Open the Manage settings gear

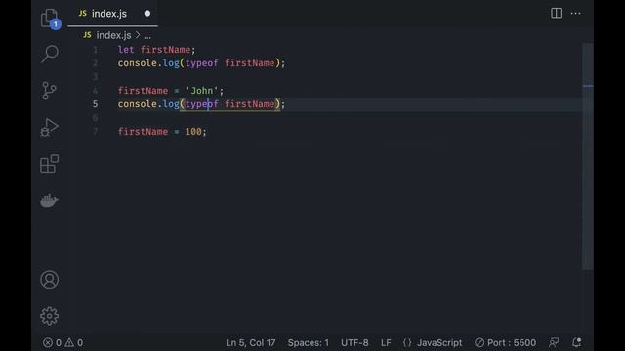[x=50, y=316]
